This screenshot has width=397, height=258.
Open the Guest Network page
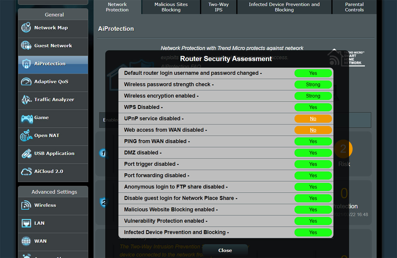click(53, 47)
